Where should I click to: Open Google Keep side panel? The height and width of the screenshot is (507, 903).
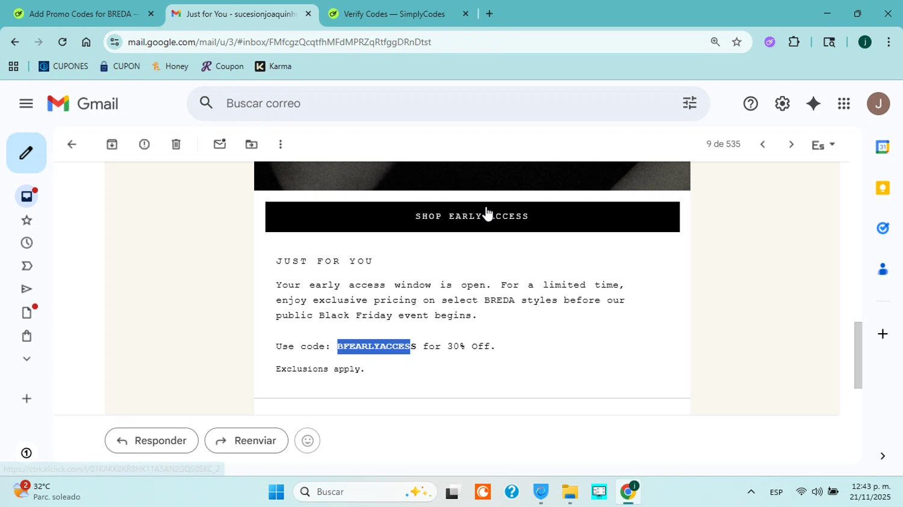coord(883,188)
